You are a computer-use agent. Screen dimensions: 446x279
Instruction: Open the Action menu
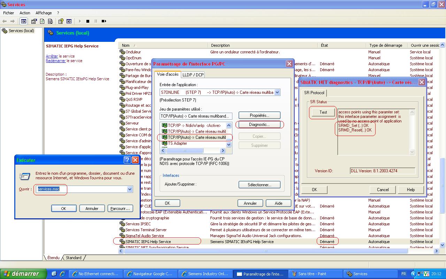click(25, 13)
